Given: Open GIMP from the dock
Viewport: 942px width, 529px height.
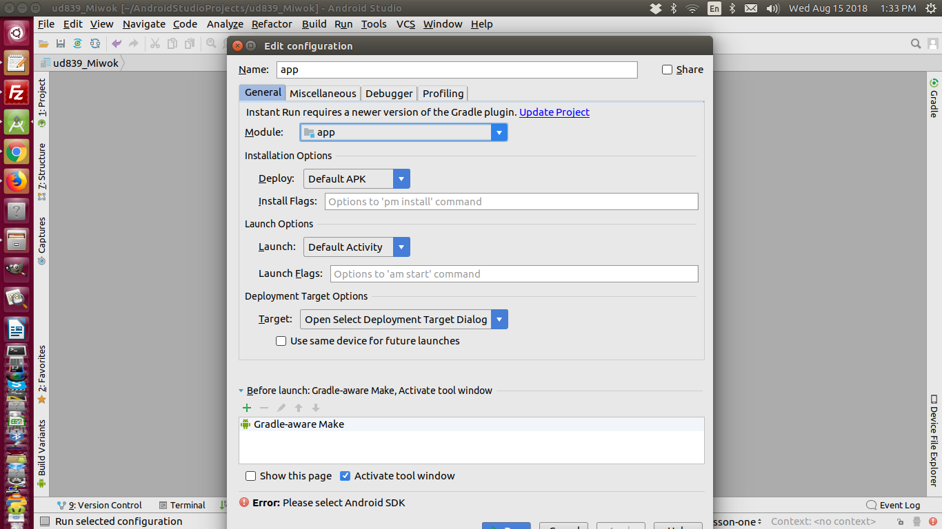Looking at the screenshot, I should coord(17,269).
